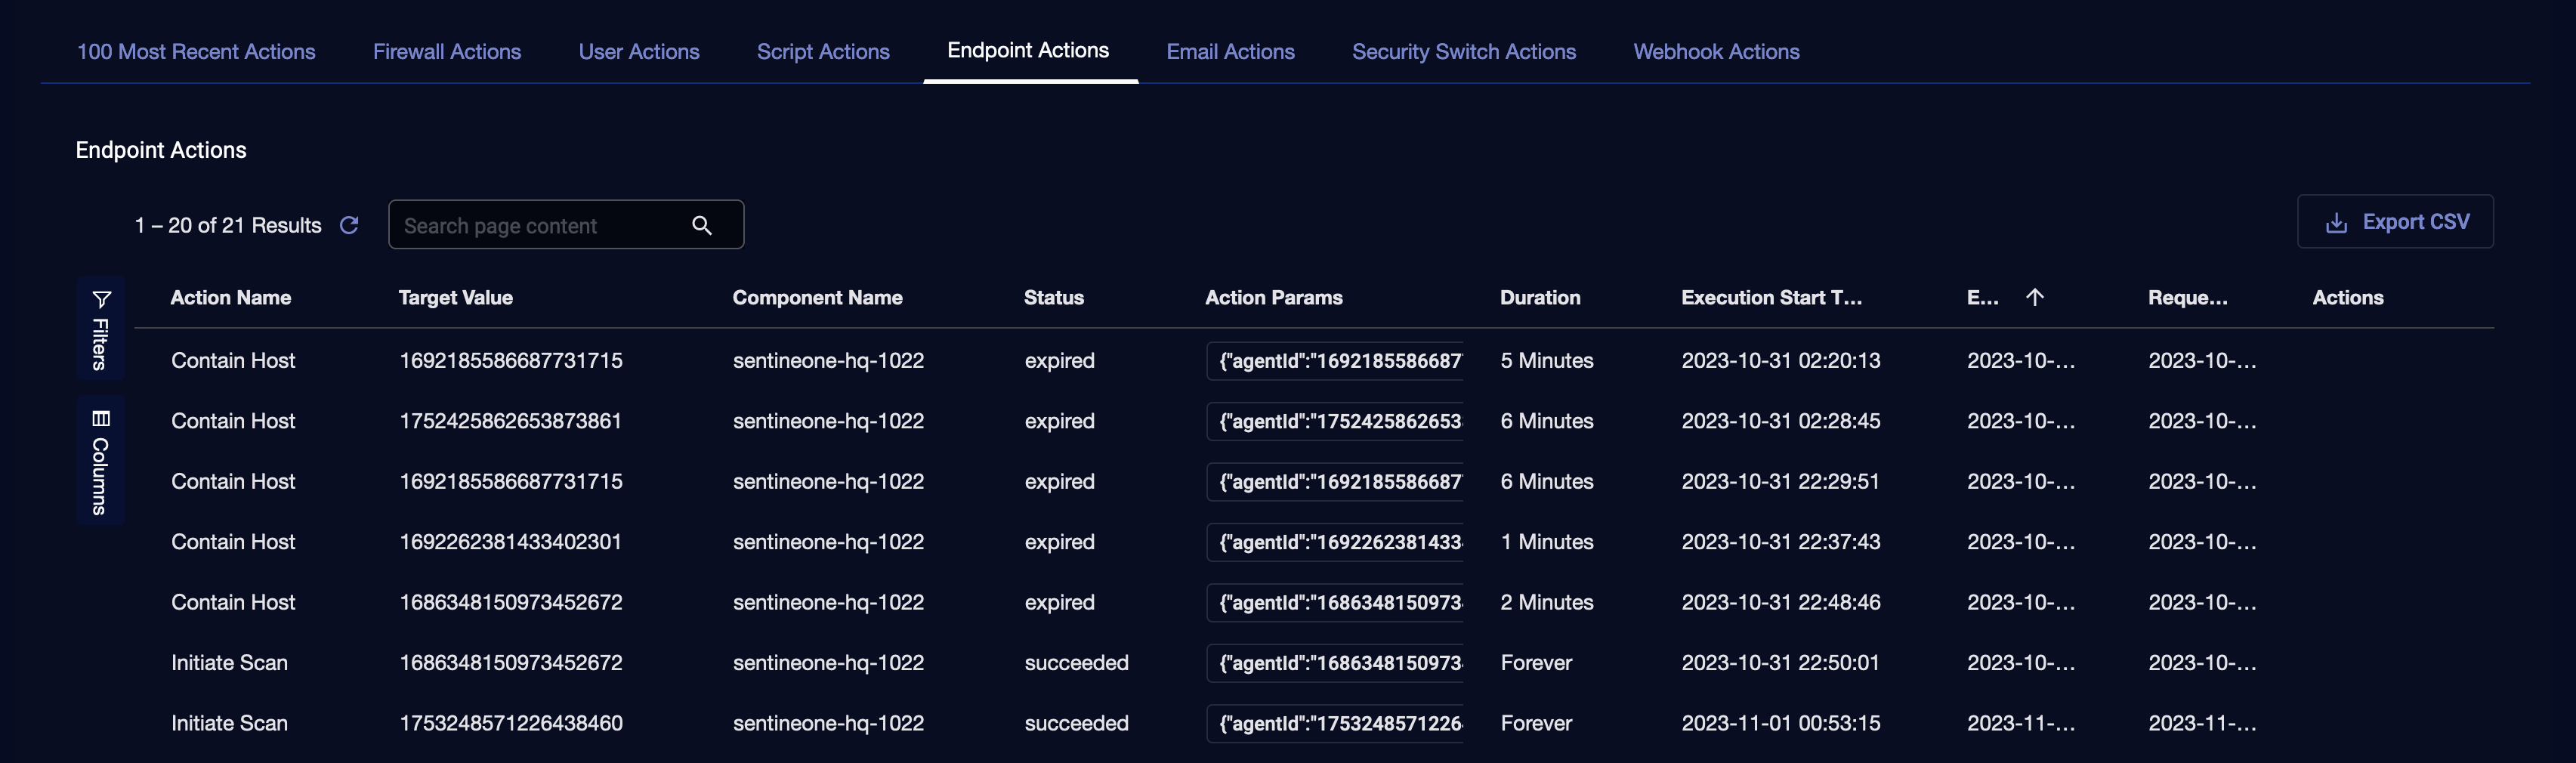Image resolution: width=2576 pixels, height=763 pixels.
Task: Click the ascending sort arrow icon
Action: [2034, 297]
